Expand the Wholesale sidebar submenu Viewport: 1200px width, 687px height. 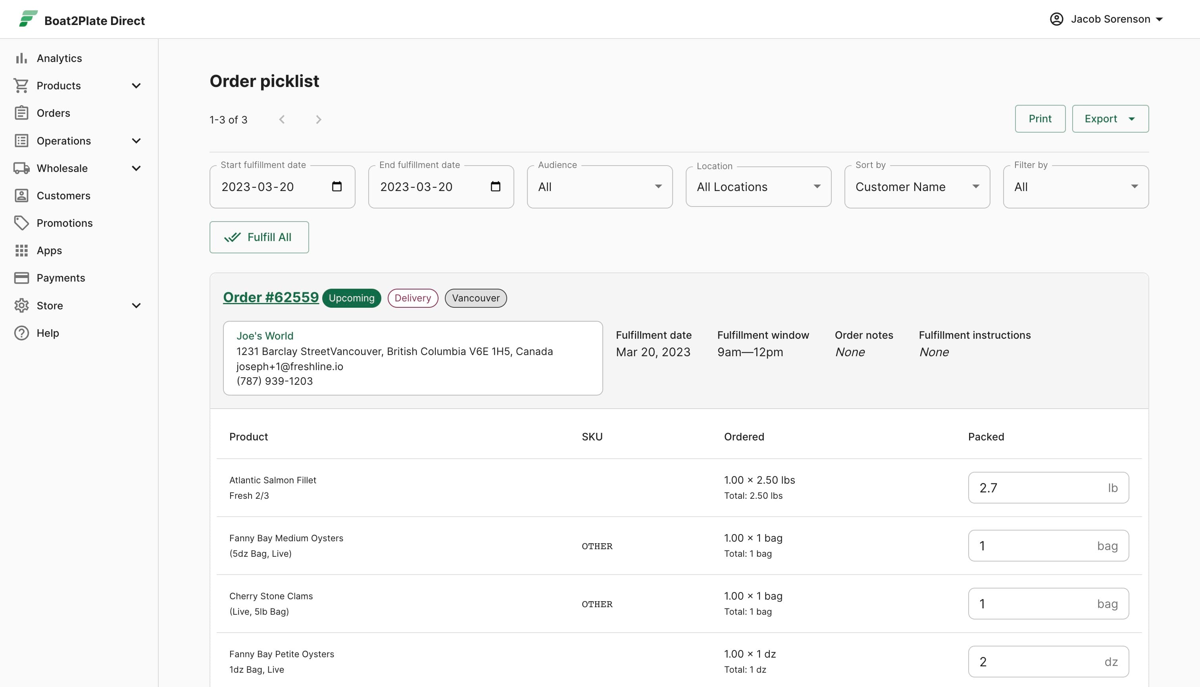pyautogui.click(x=136, y=168)
